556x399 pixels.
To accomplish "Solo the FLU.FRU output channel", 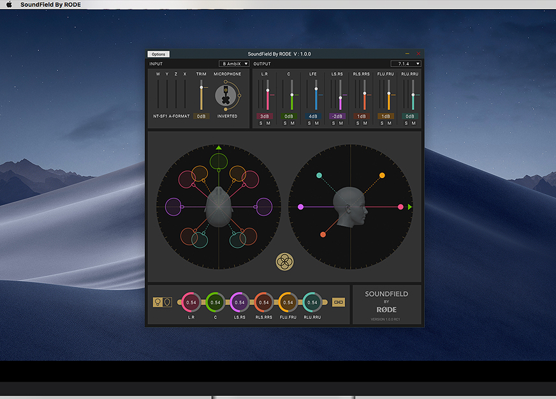I will click(x=382, y=123).
